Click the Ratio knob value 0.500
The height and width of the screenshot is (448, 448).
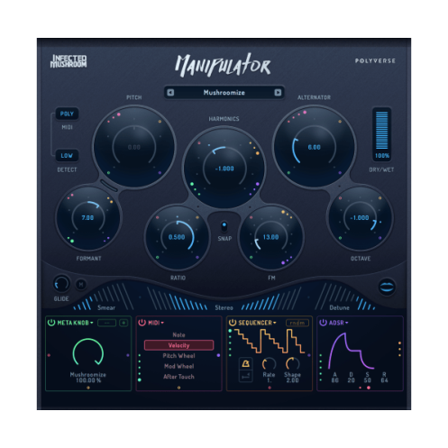[x=177, y=237]
